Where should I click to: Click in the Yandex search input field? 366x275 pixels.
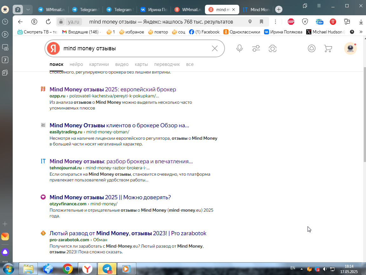click(135, 48)
